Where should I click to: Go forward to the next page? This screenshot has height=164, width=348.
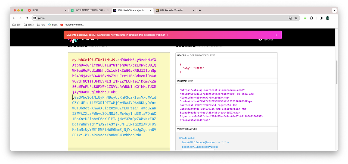(20, 18)
